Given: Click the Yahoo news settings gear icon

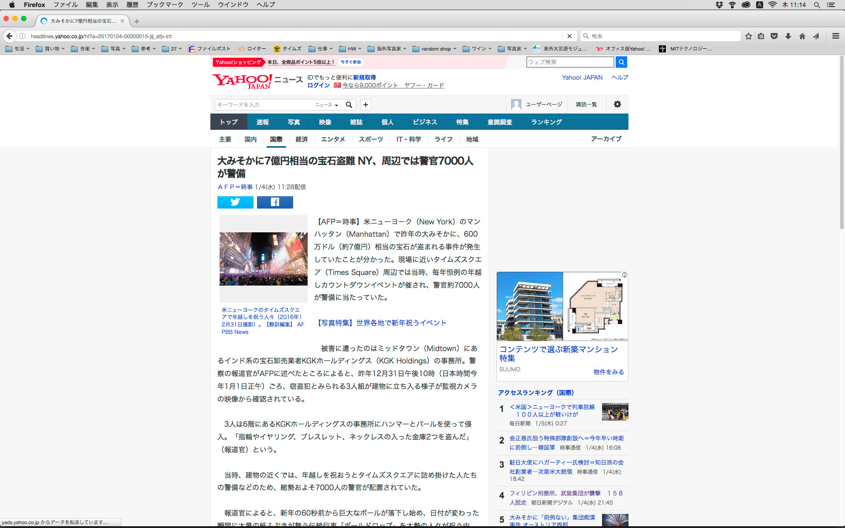Looking at the screenshot, I should (617, 104).
